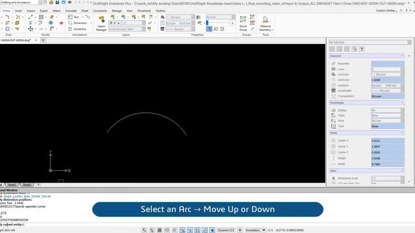Toggle Dynamic CCS button
The width and height of the screenshot is (415, 233).
tap(226, 230)
